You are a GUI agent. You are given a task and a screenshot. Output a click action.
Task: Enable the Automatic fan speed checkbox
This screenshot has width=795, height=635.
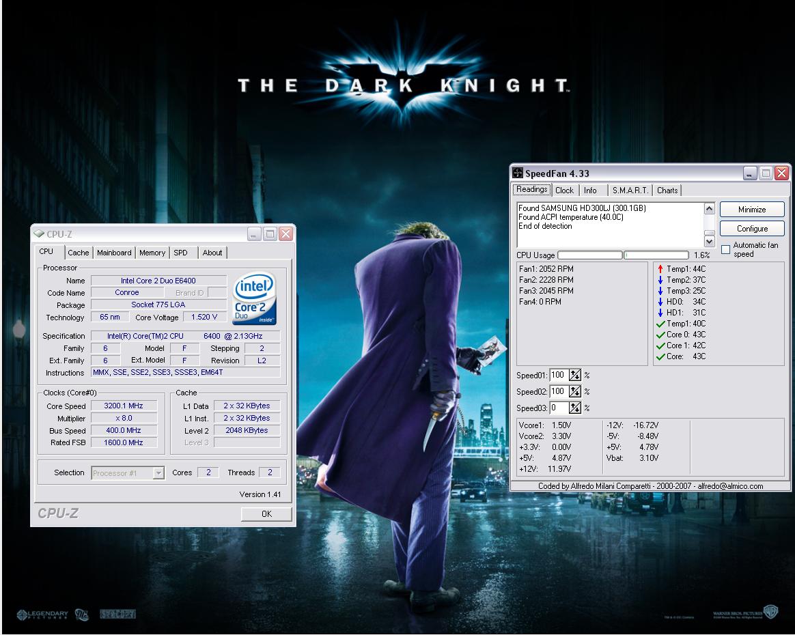(x=725, y=249)
